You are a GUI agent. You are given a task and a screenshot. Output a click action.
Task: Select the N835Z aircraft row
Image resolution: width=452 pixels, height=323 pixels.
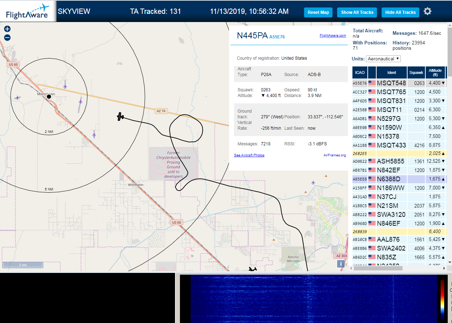pos(399,257)
